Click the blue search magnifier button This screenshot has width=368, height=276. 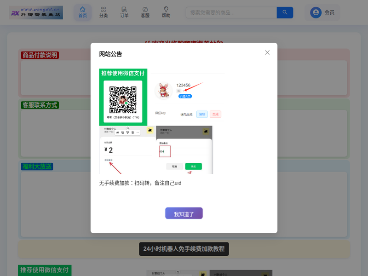(285, 13)
